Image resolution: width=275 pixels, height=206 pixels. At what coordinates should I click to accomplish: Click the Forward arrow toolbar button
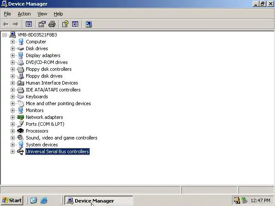[15, 24]
